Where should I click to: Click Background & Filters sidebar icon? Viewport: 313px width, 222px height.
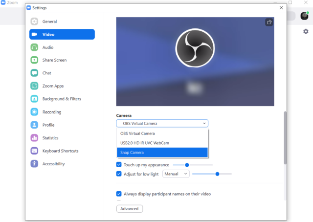click(x=34, y=99)
